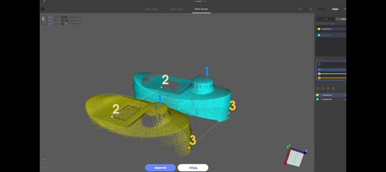Select the Auto alignment mode

coord(326,19)
